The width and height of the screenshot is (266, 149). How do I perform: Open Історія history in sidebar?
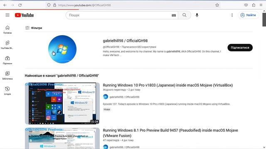pyautogui.click(x=7, y=91)
